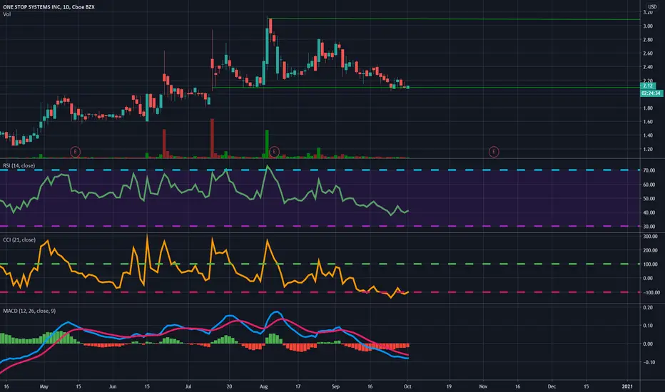665x392 pixels.
Task: Click the 50.00 RSI scale value
Action: 649,199
